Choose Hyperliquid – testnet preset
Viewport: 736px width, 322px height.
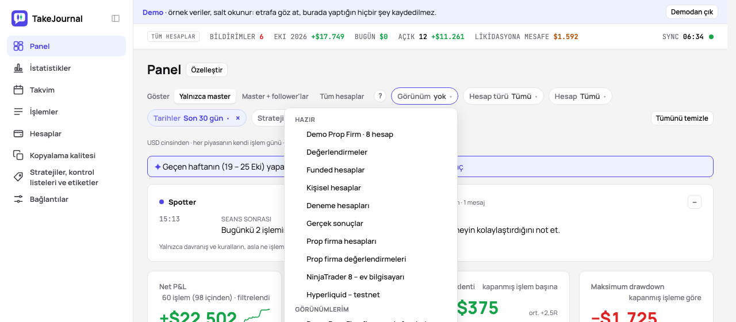[371, 294]
